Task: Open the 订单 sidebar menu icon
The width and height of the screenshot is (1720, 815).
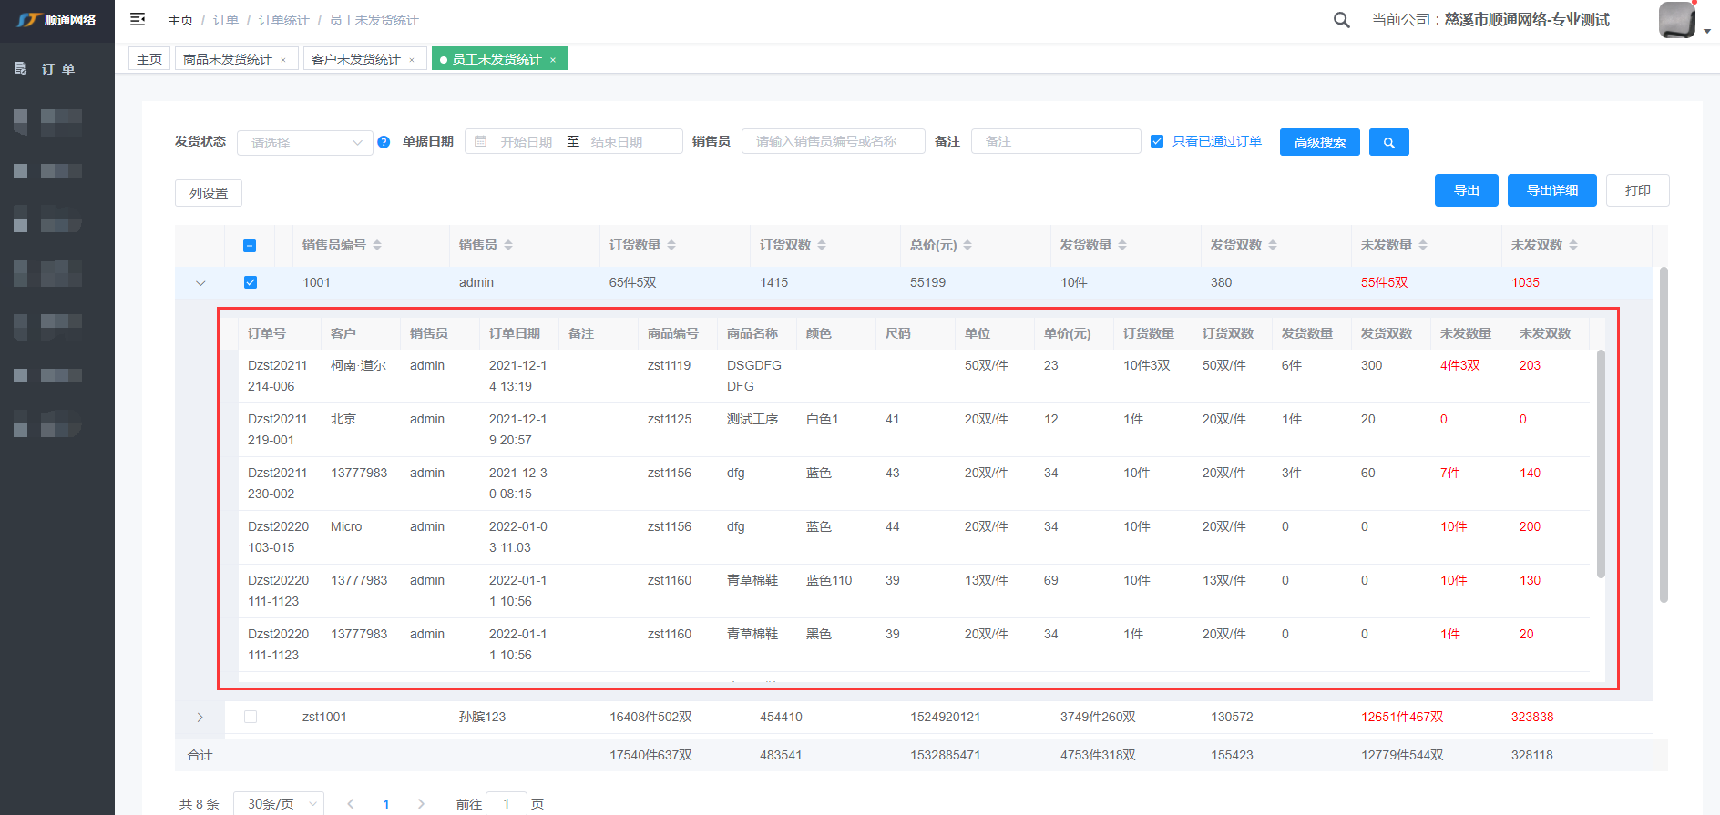Action: [x=21, y=68]
